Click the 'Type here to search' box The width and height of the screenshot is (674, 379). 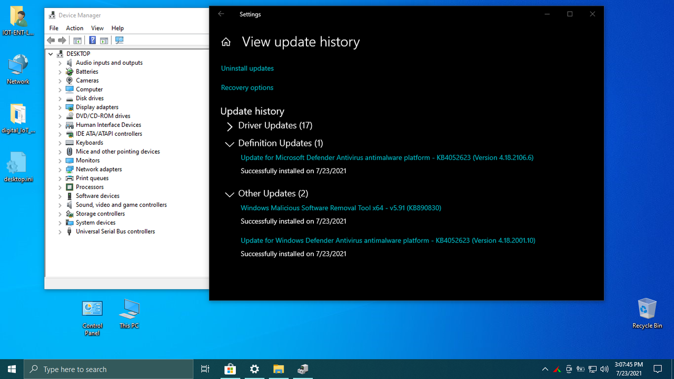pyautogui.click(x=108, y=369)
